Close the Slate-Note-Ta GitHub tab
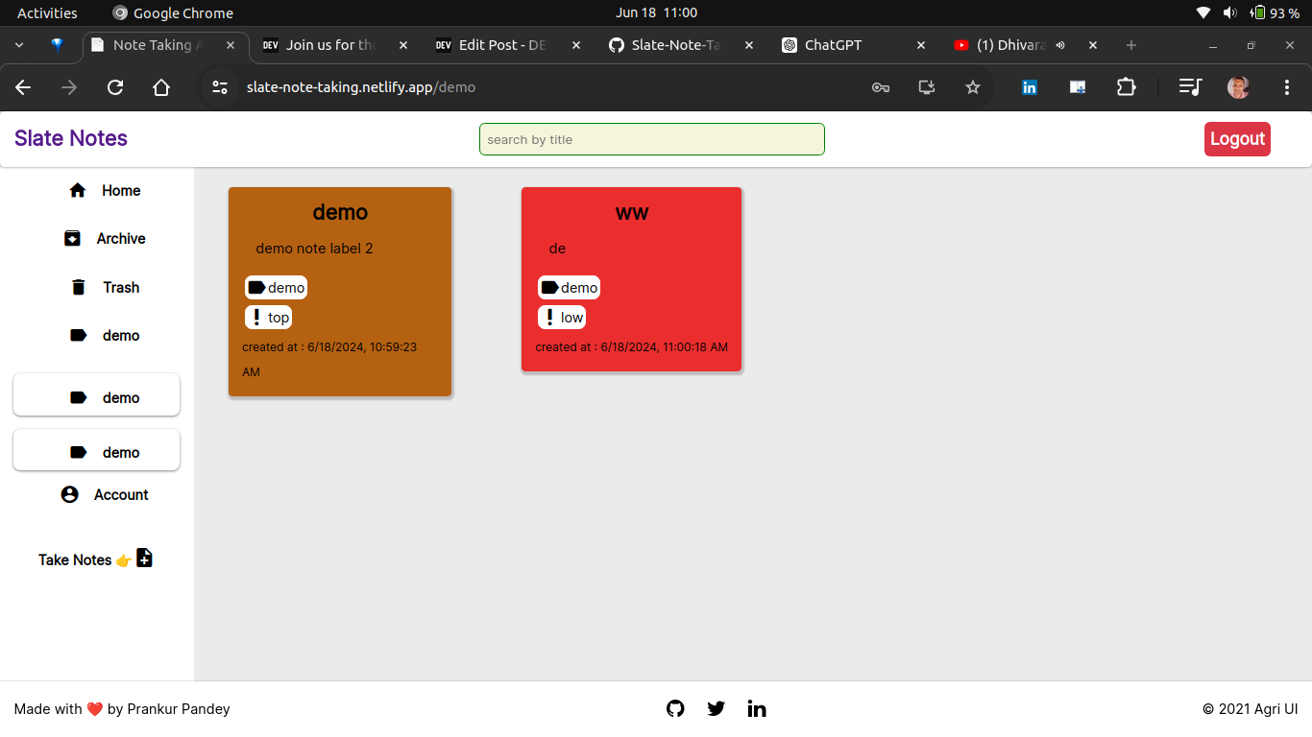This screenshot has width=1312, height=737. [748, 45]
